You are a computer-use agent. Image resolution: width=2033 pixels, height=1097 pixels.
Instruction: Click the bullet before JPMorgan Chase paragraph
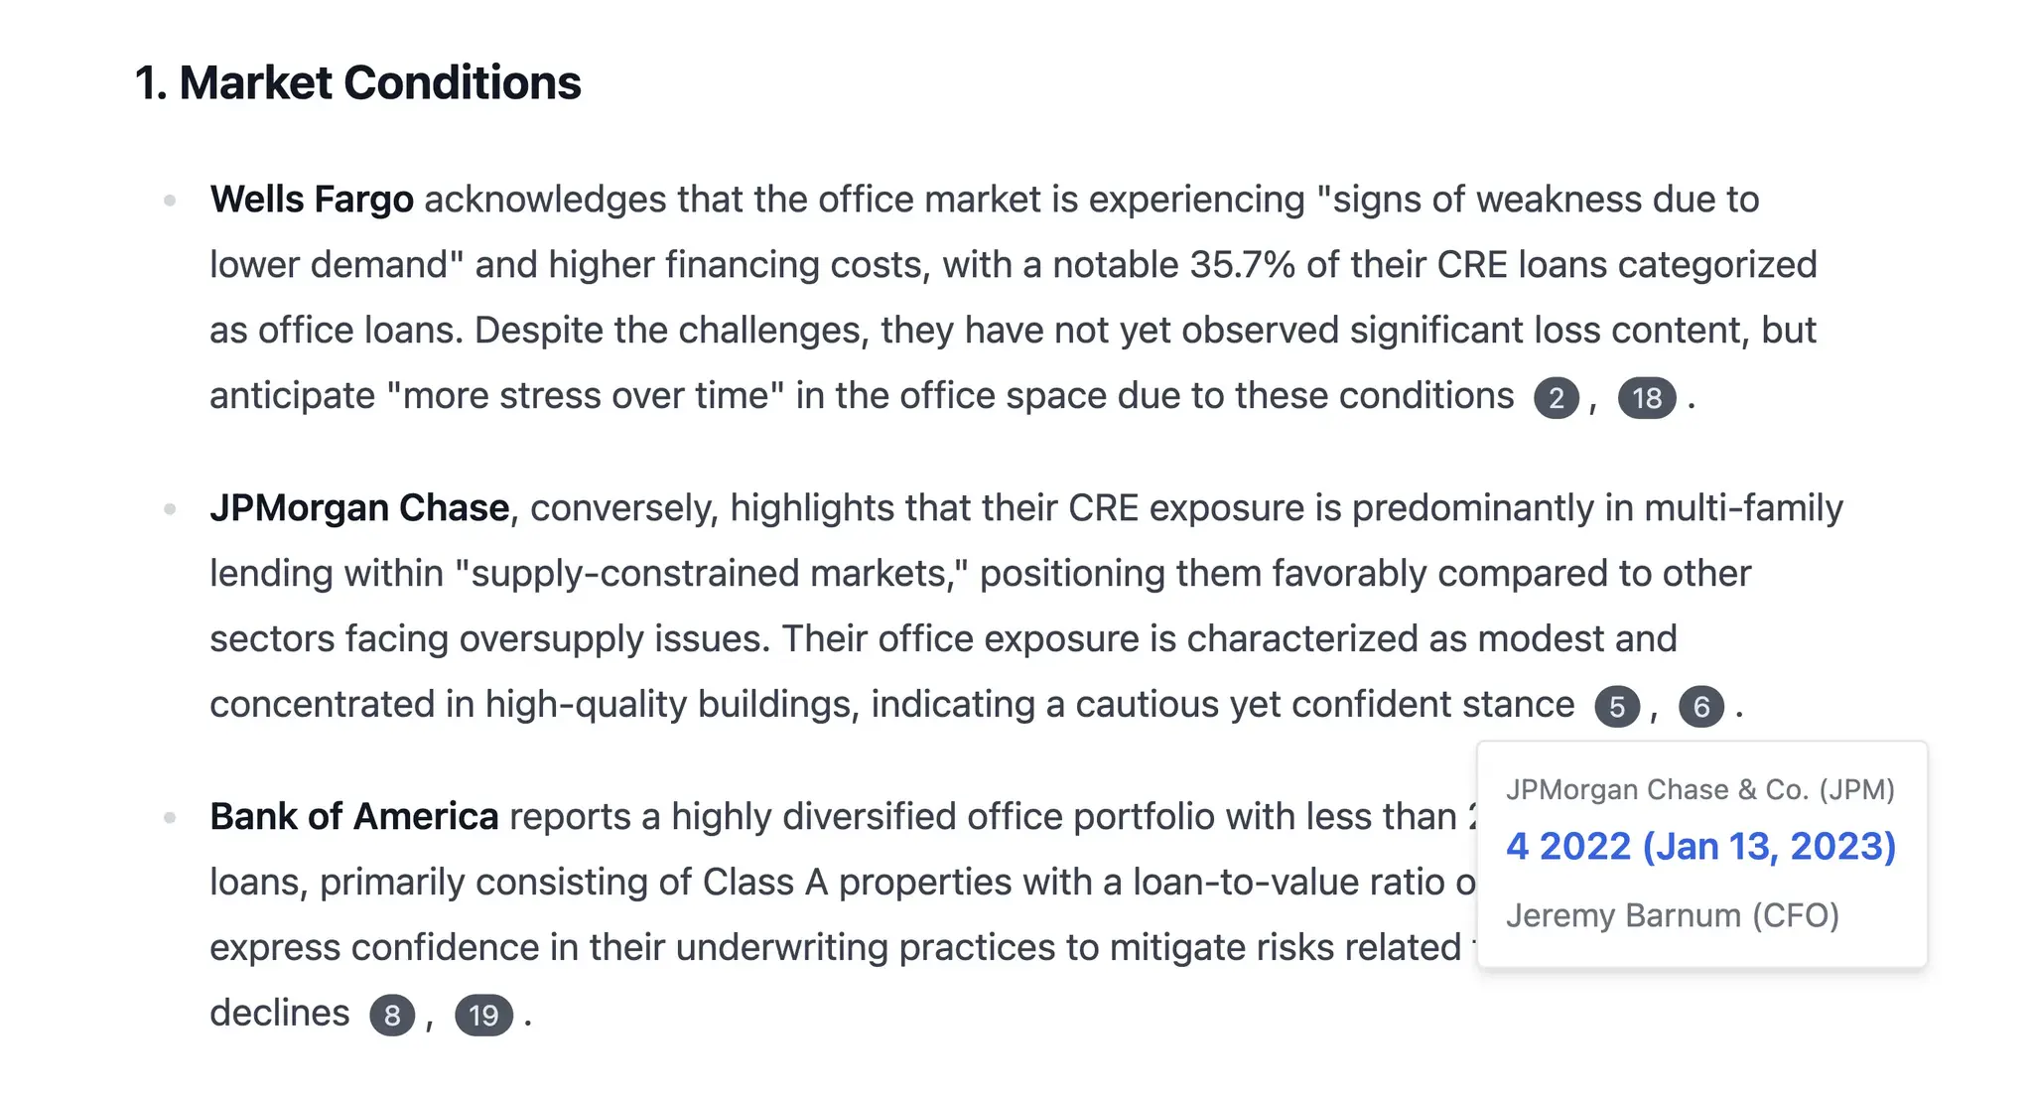(170, 509)
